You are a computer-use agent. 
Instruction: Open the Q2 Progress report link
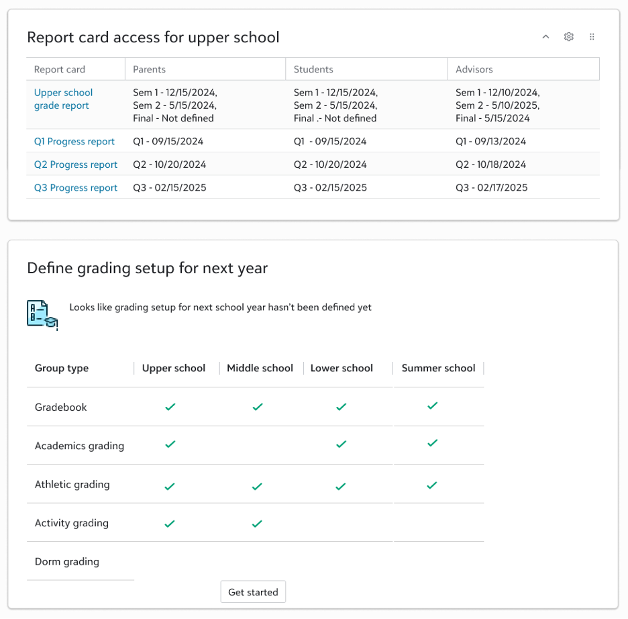[x=76, y=164]
